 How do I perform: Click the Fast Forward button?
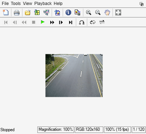[x=52, y=22]
